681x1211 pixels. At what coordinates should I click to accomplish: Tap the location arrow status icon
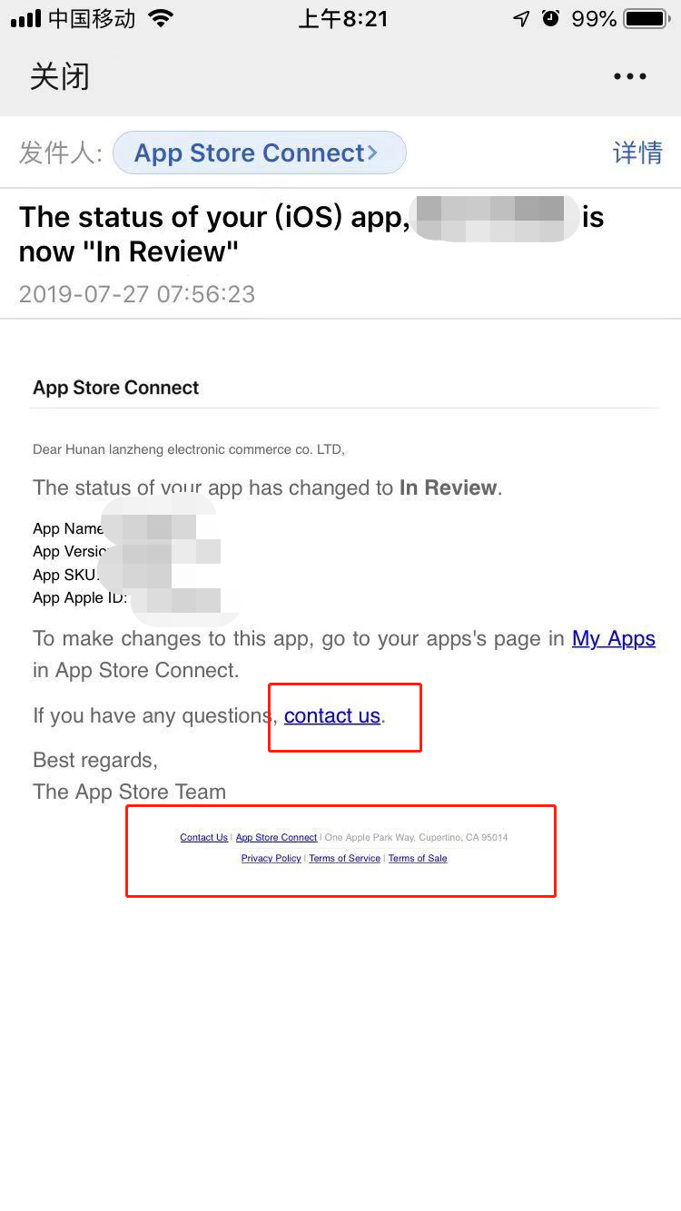pos(521,18)
